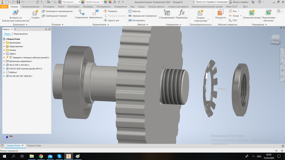
Task: Select Свободное перемещение tool
Action: point(57,11)
